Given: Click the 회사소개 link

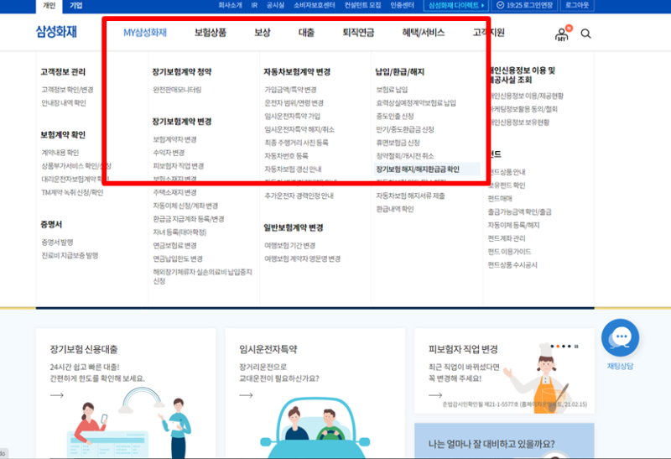Looking at the screenshot, I should pos(230,6).
